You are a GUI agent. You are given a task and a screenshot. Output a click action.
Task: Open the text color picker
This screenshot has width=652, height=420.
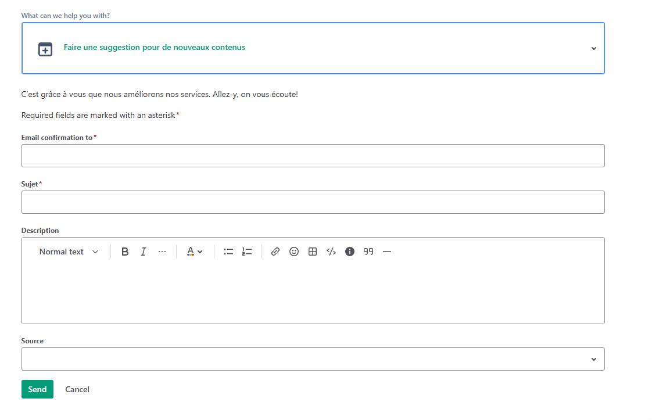tap(195, 252)
